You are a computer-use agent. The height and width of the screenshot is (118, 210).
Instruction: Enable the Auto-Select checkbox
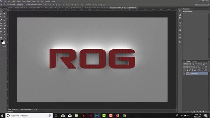7,5
